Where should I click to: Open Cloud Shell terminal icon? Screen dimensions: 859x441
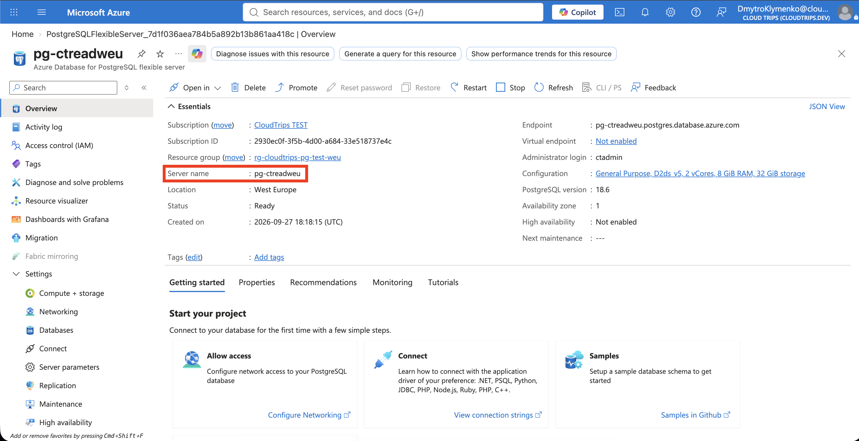click(620, 12)
